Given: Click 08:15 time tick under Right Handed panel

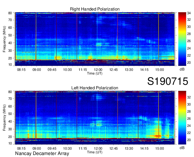Looking at the screenshot, I should tap(21, 70).
